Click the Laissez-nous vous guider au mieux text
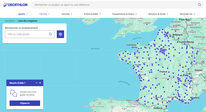This screenshot has width=206, height=112. (28, 93)
